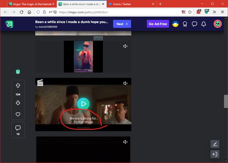This screenshot has height=163, width=228.
Task: Downvote the post with the down arrow
Action: point(18,103)
